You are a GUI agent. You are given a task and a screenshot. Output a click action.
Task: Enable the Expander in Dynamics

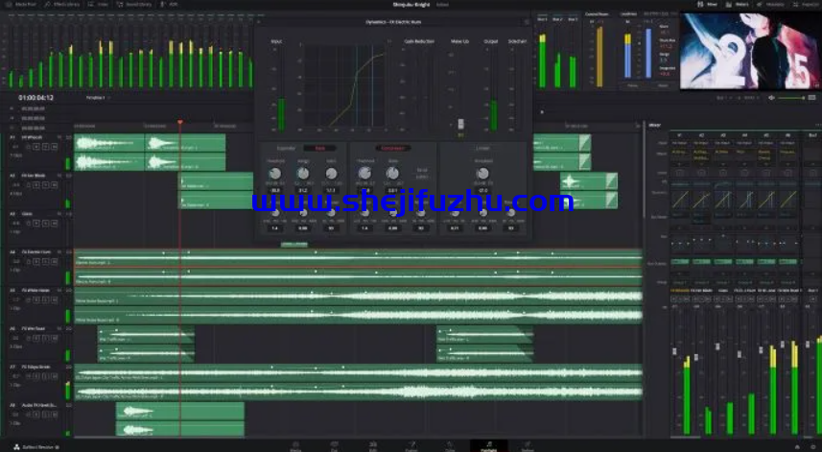[x=286, y=149]
